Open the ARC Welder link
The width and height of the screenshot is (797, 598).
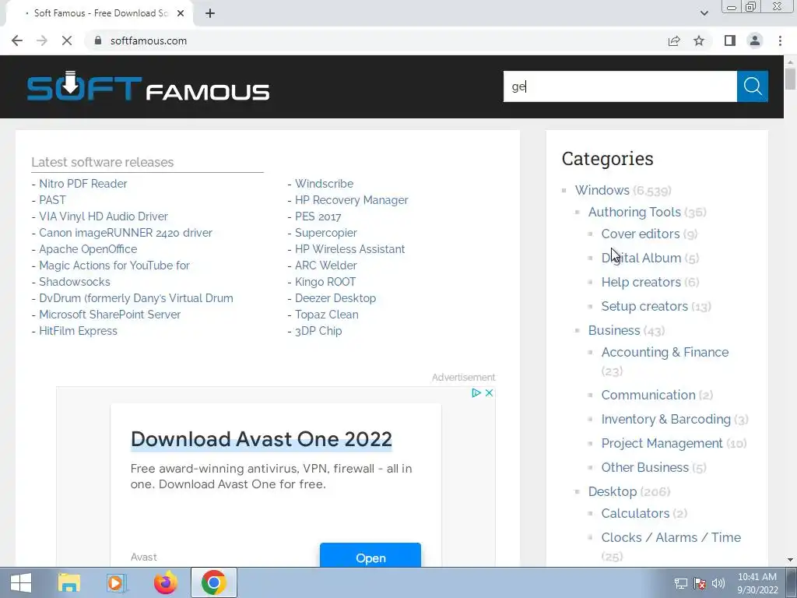(x=326, y=265)
